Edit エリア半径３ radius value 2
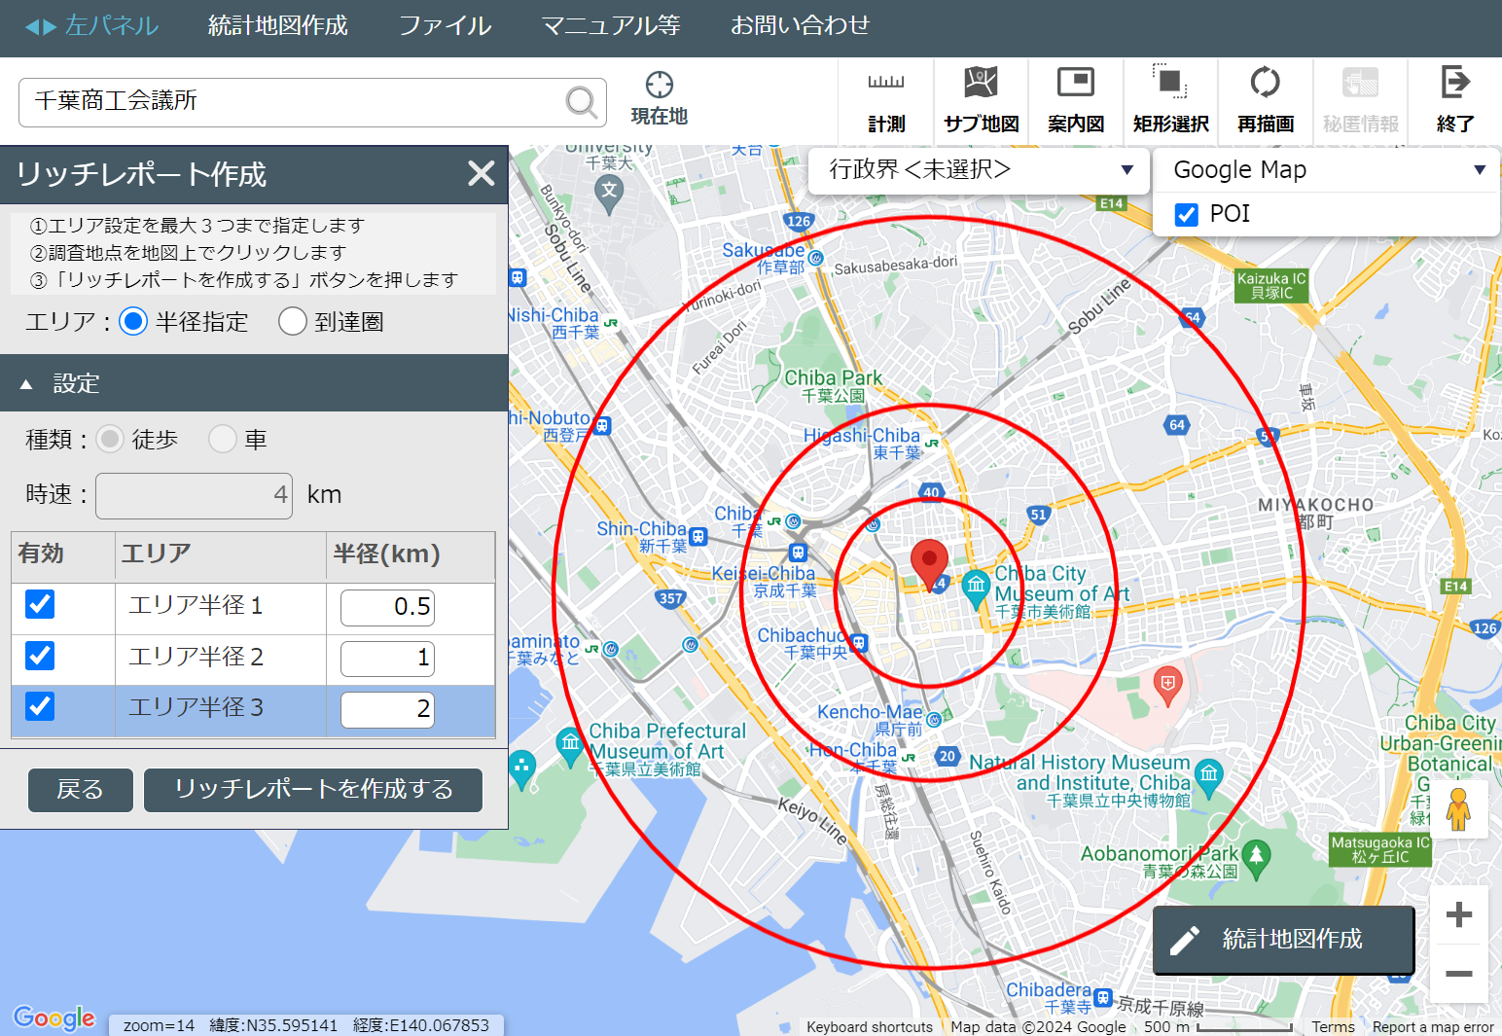1502x1036 pixels. pos(387,709)
